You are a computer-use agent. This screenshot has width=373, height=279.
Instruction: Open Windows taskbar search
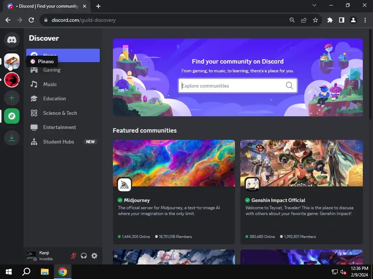click(x=26, y=272)
